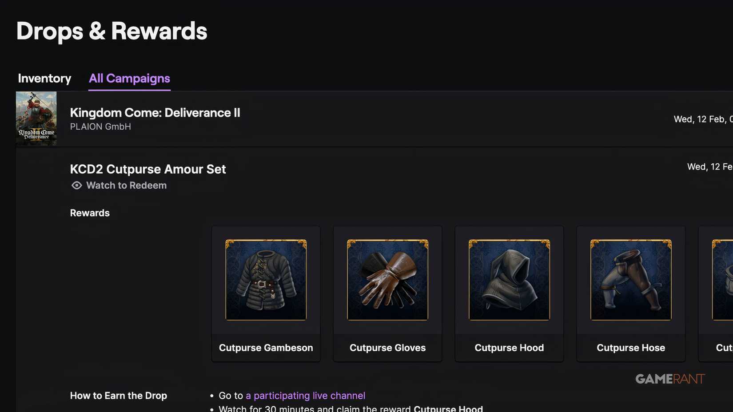Image resolution: width=733 pixels, height=412 pixels.
Task: Click the PLAION GmbH publisher name
Action: coord(100,127)
